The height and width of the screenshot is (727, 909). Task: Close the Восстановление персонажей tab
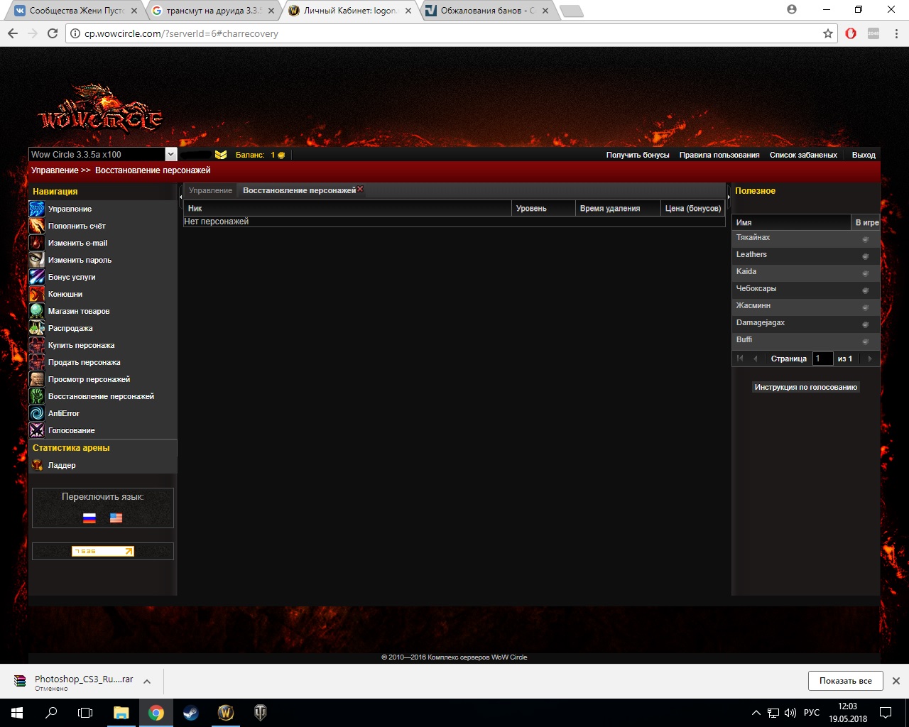pyautogui.click(x=360, y=189)
